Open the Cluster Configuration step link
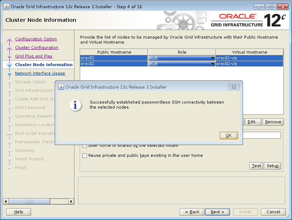 click(37, 47)
